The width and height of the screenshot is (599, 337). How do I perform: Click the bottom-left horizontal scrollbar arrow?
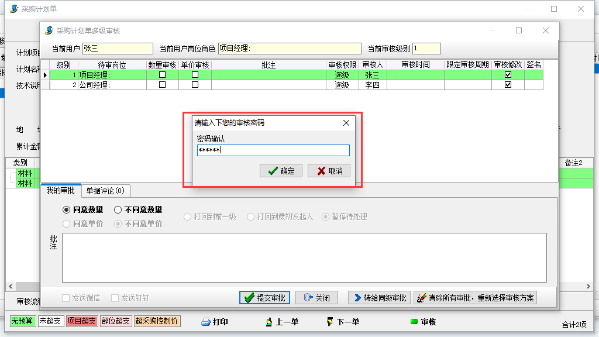11,287
